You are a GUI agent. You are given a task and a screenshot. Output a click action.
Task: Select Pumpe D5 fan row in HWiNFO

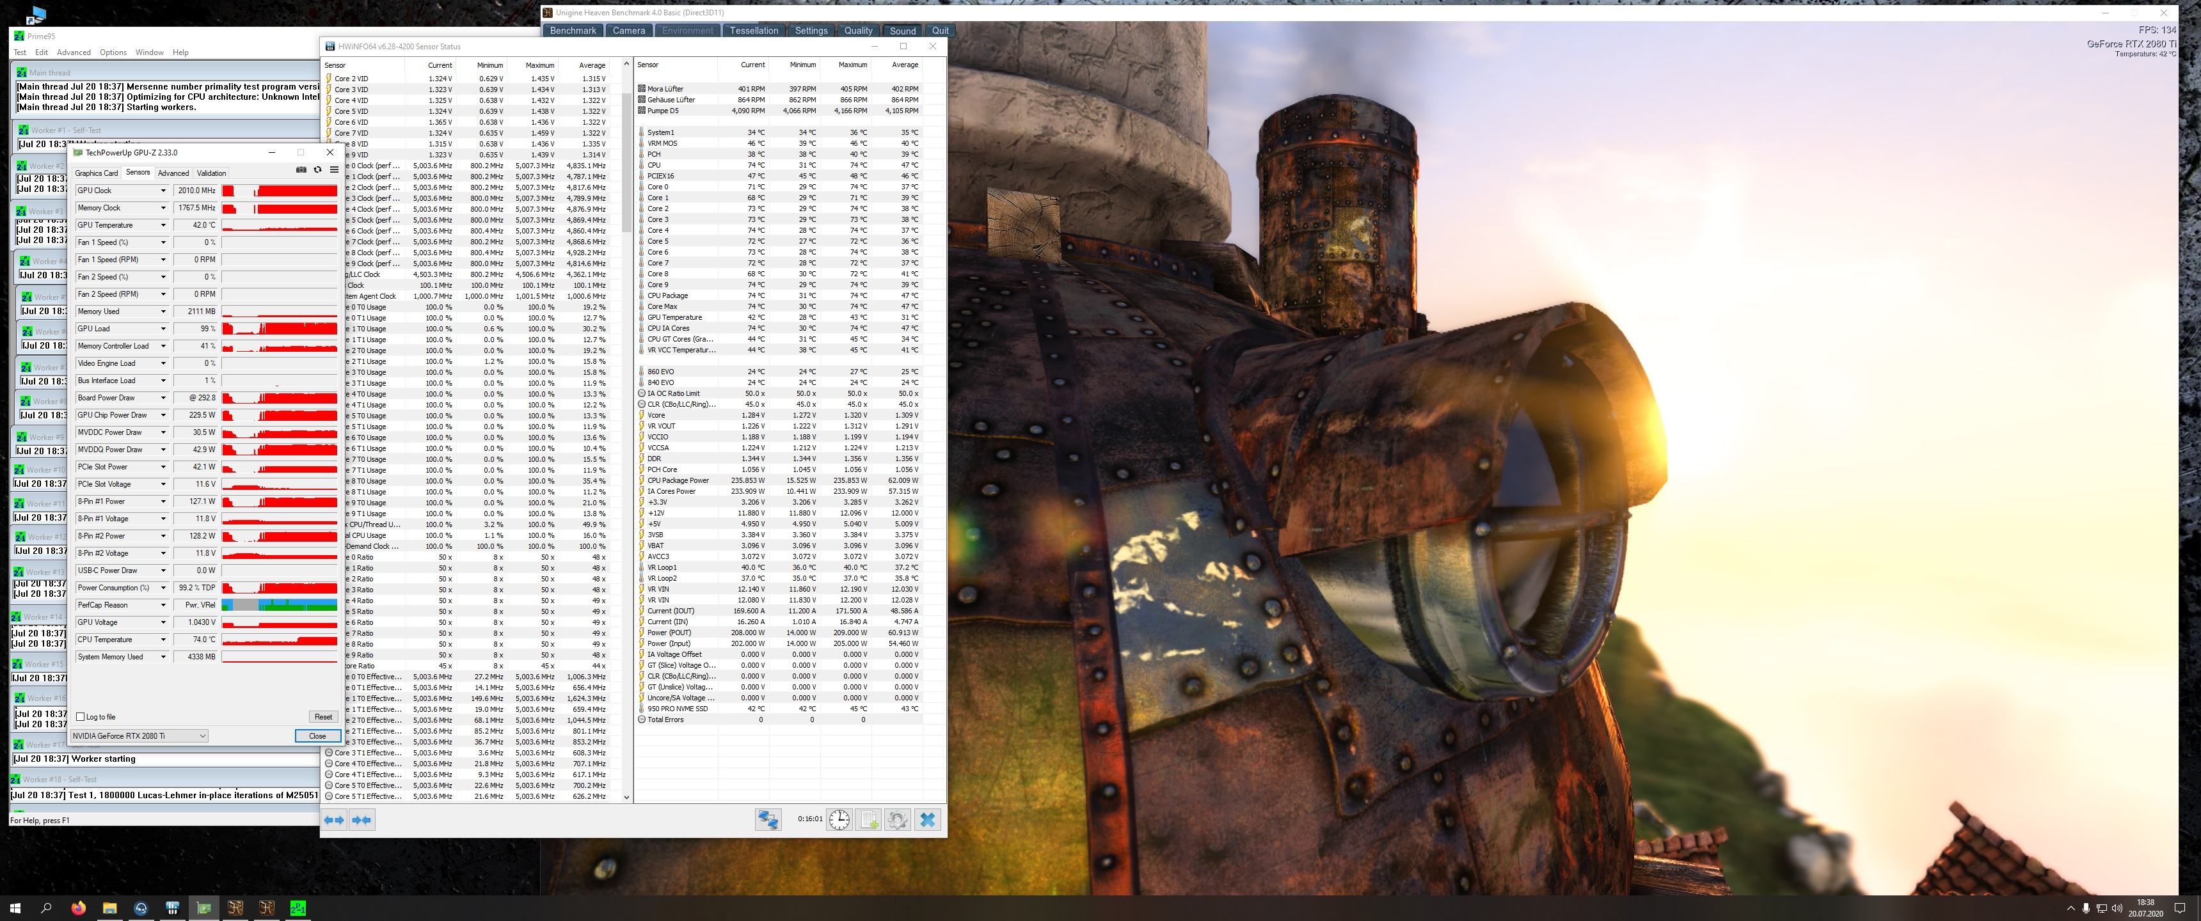pyautogui.click(x=779, y=111)
